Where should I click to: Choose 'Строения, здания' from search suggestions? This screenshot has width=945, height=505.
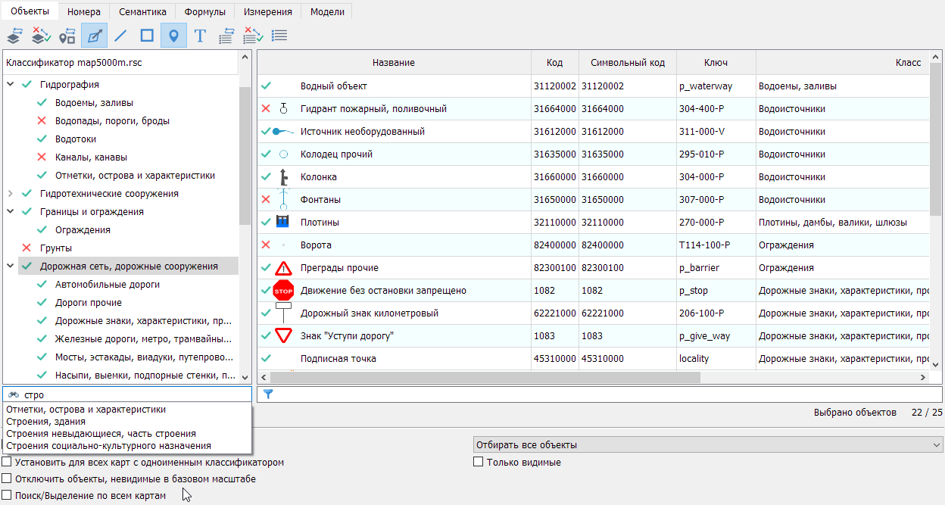(45, 422)
